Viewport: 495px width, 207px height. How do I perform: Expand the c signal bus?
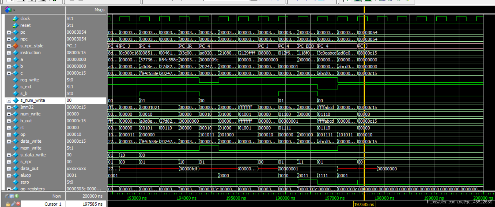[9, 73]
